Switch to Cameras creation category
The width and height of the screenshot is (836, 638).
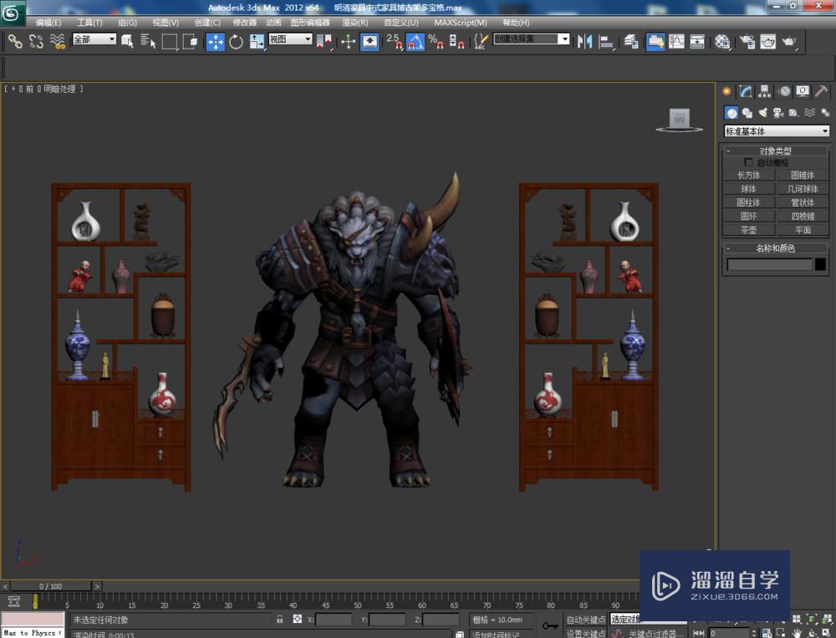pyautogui.click(x=777, y=113)
